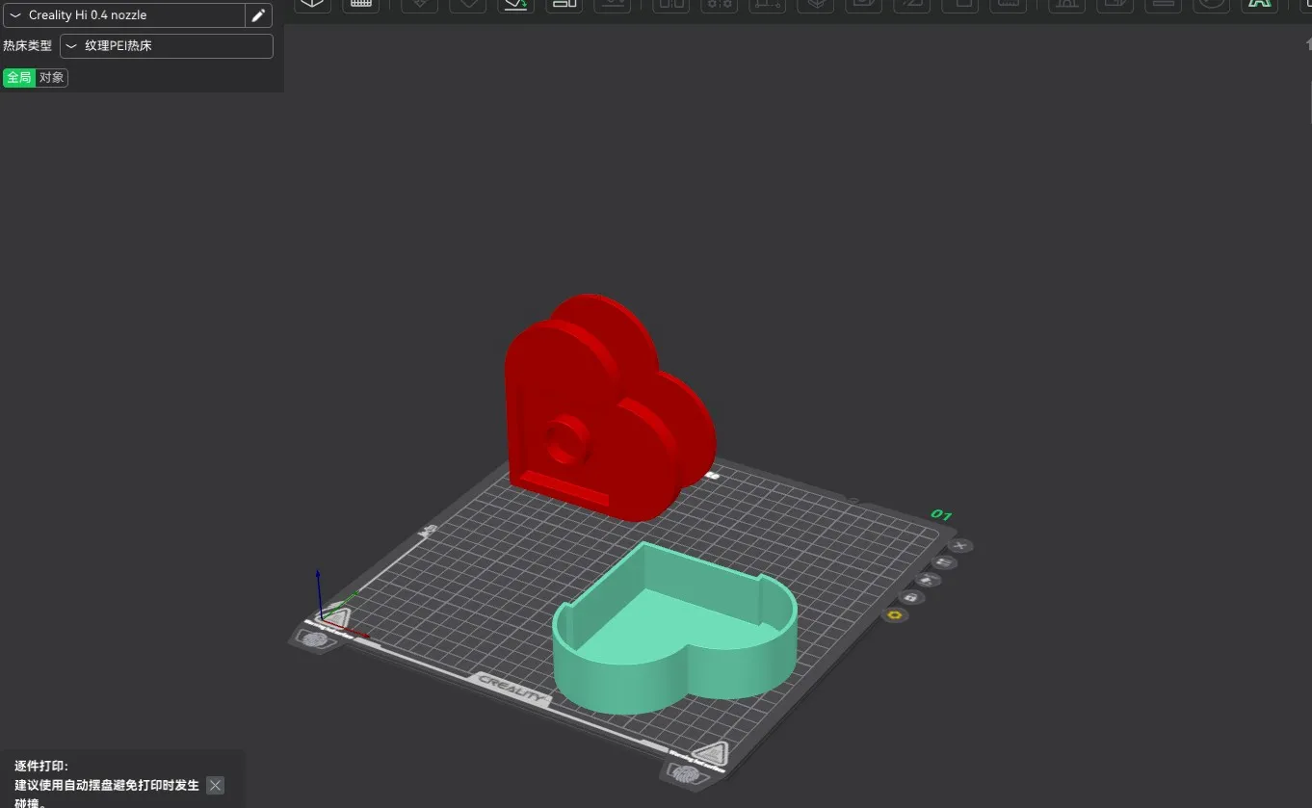Switch to the 全局 global settings toggle

pyautogui.click(x=19, y=77)
